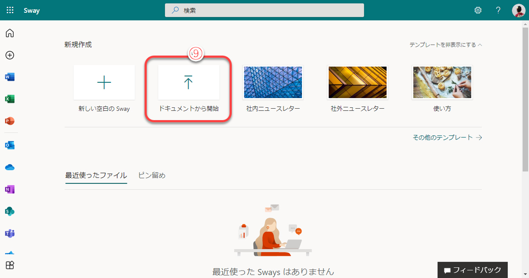Open settings gear icon
Viewport: 529px width, 278px height.
[x=478, y=10]
